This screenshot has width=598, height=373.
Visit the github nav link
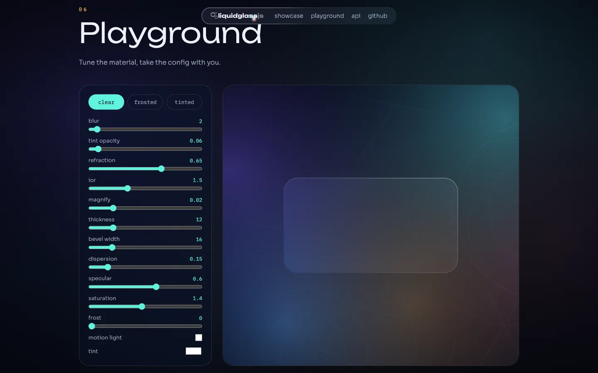tap(377, 16)
